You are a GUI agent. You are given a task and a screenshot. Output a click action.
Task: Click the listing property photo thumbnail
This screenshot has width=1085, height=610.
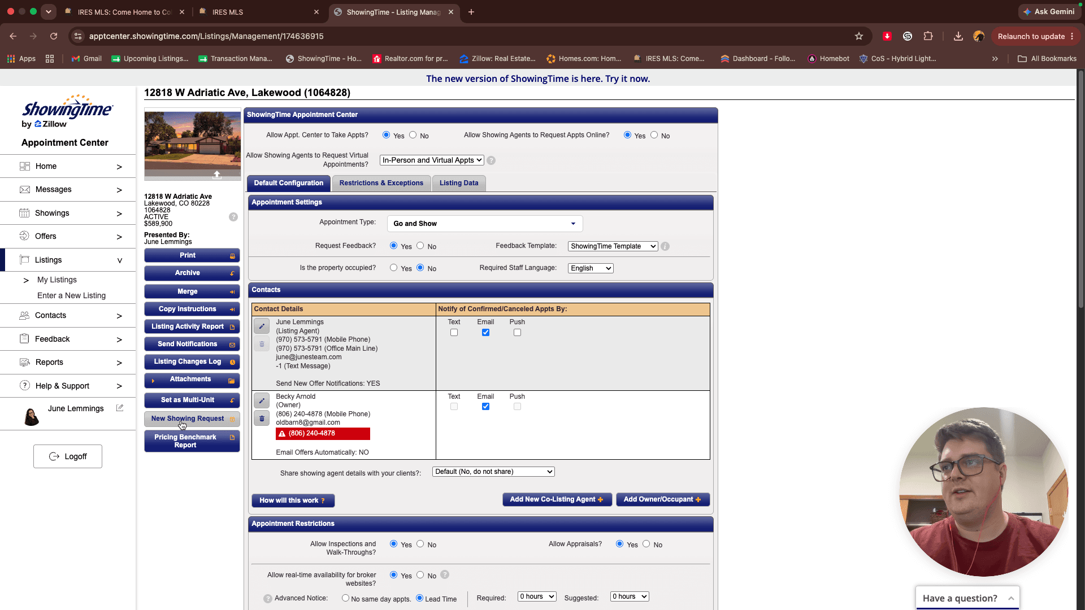click(193, 144)
